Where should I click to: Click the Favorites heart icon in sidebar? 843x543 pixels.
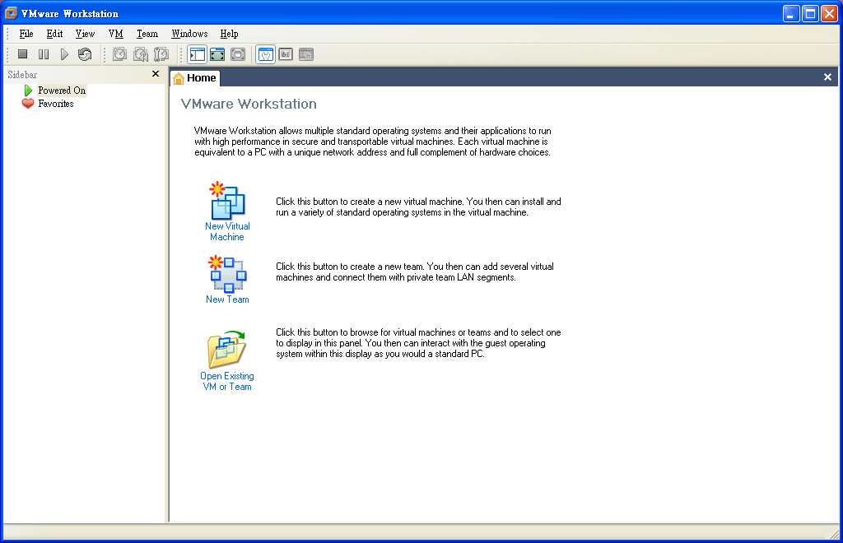pos(28,104)
